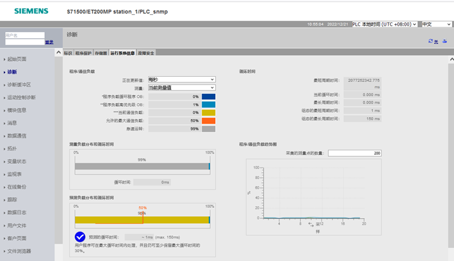Viewport: 454px width, 261px height.
Task: Open 监视表 in the sidebar
Action: click(x=15, y=174)
